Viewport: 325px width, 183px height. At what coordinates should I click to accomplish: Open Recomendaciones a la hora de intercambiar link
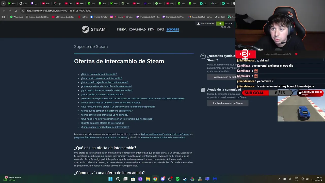(163, 138)
